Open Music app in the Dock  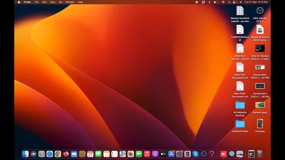[147, 154]
